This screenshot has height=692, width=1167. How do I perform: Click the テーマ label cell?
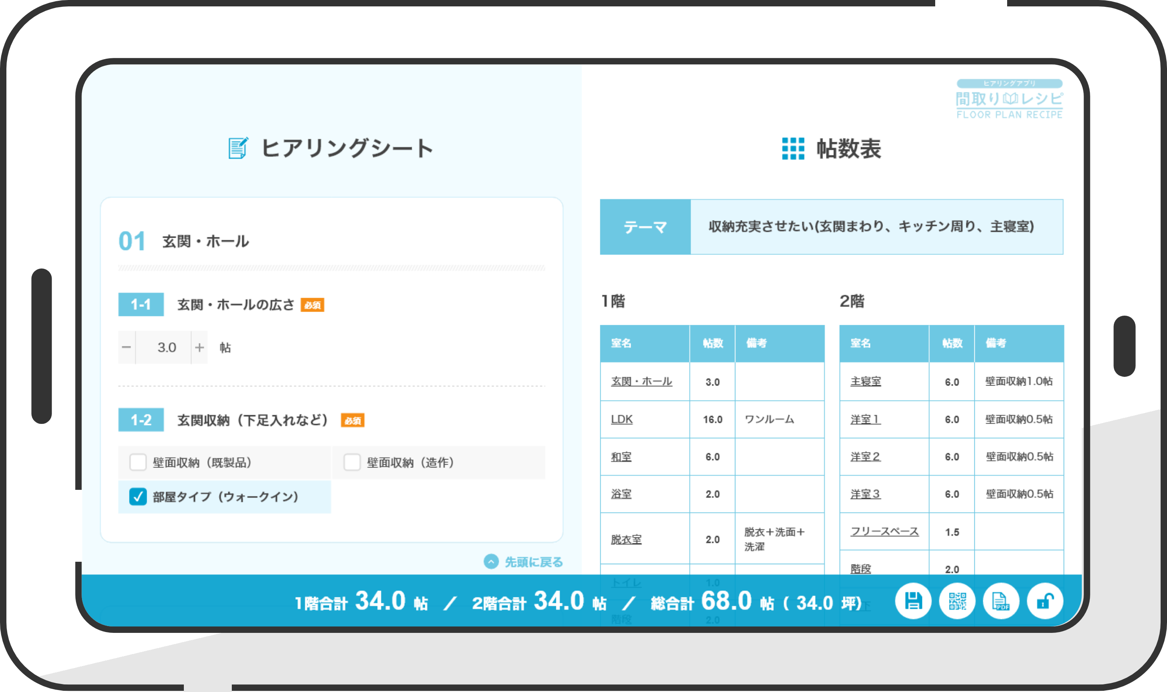[645, 227]
